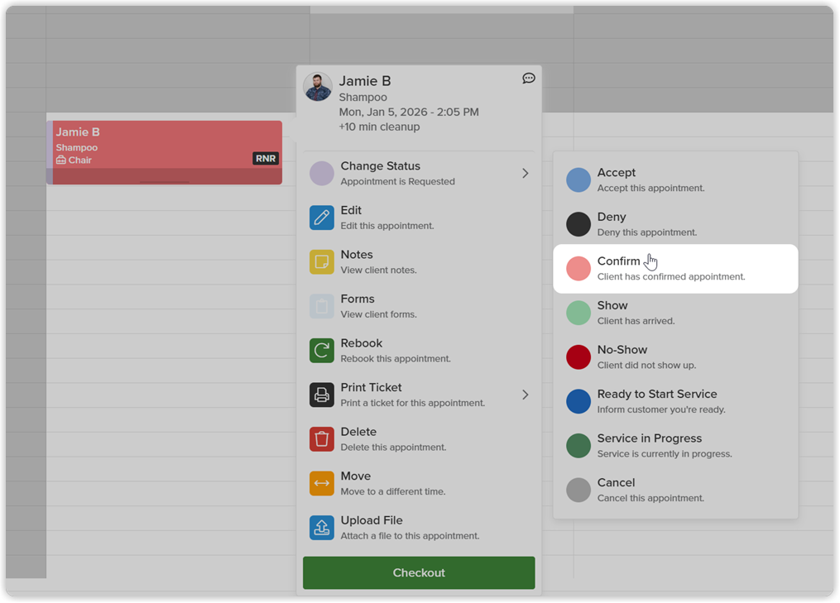
Task: Click the orange Move arrows icon
Action: (x=321, y=483)
